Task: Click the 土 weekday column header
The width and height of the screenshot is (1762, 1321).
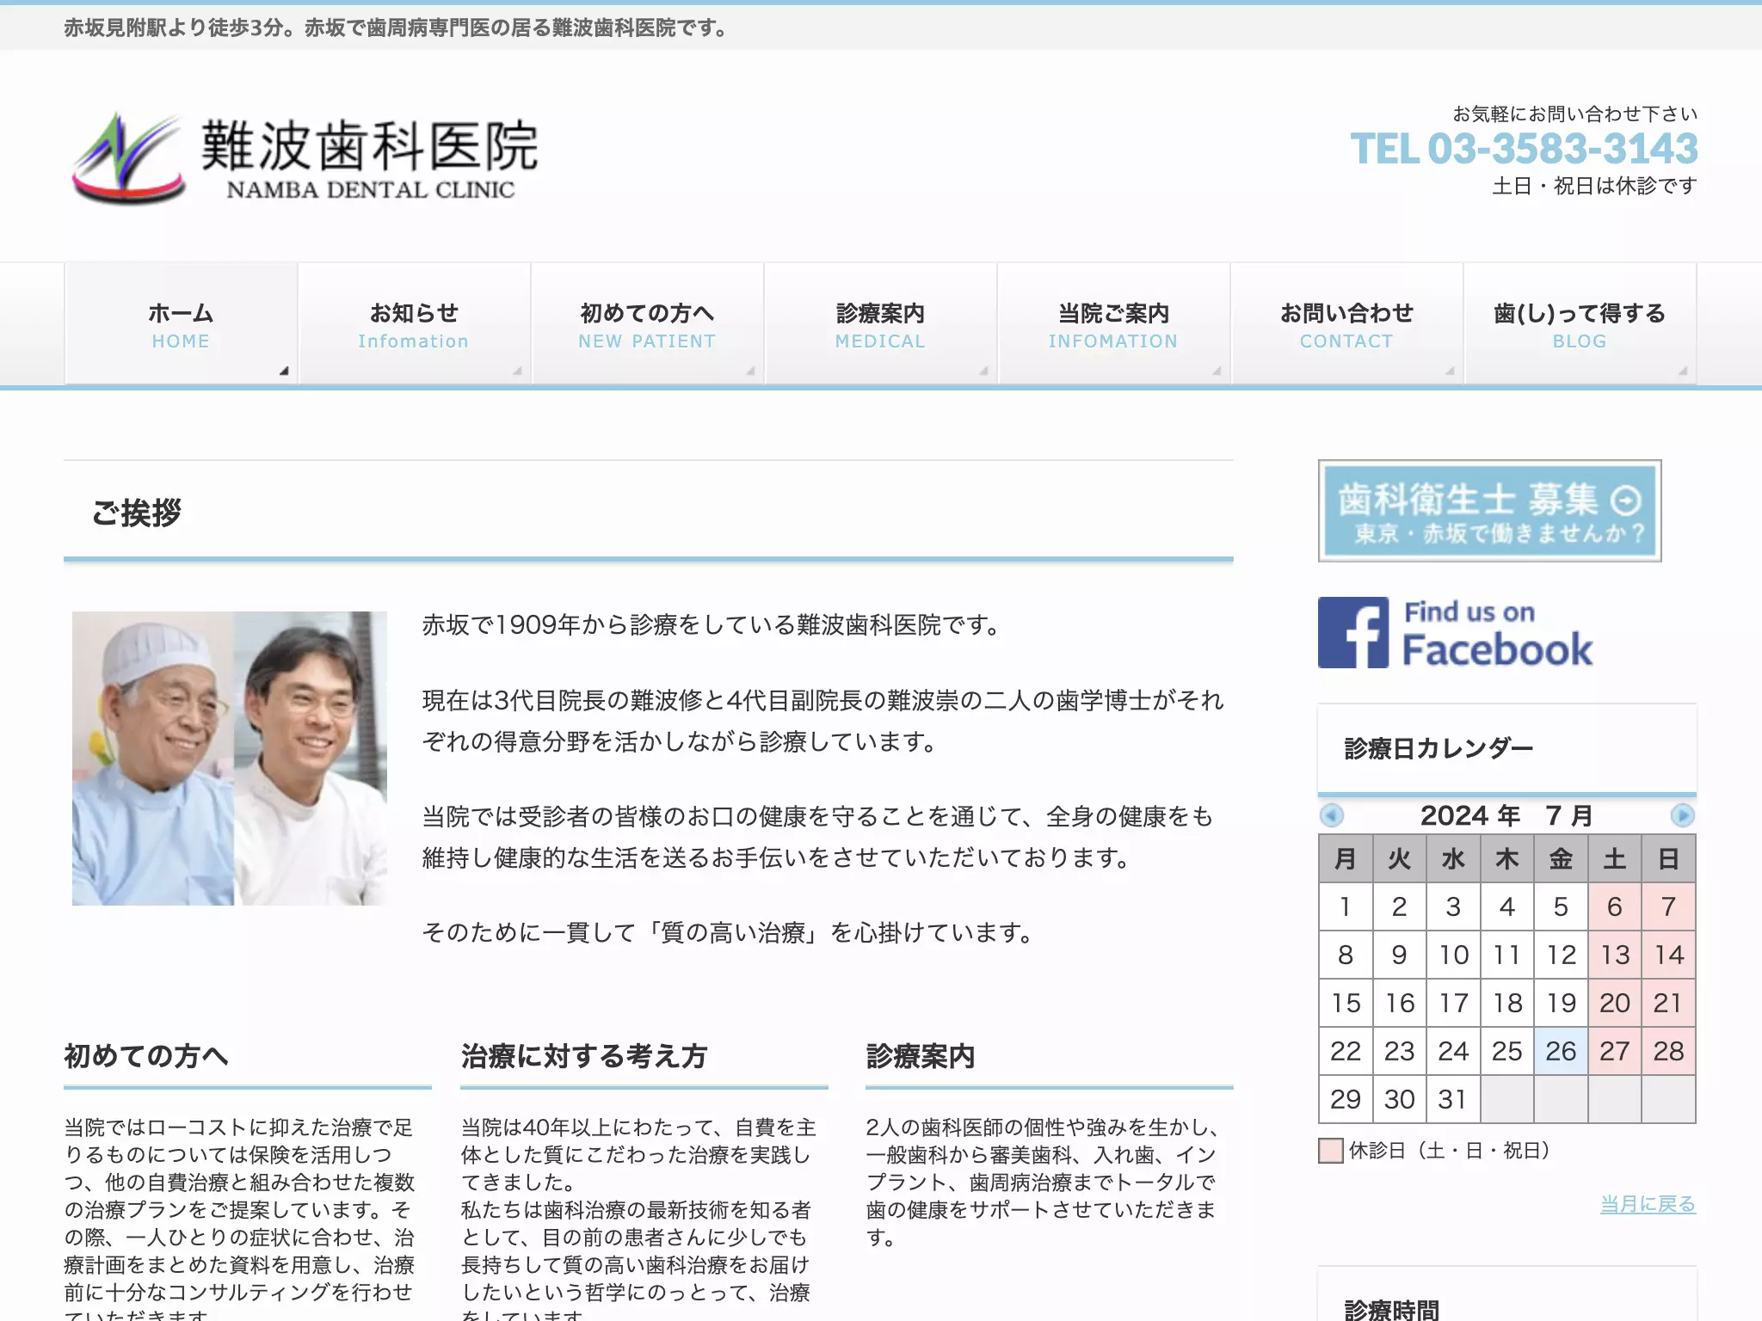Action: pos(1615,858)
